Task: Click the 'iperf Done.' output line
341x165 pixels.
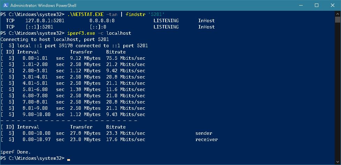Action: point(16,152)
